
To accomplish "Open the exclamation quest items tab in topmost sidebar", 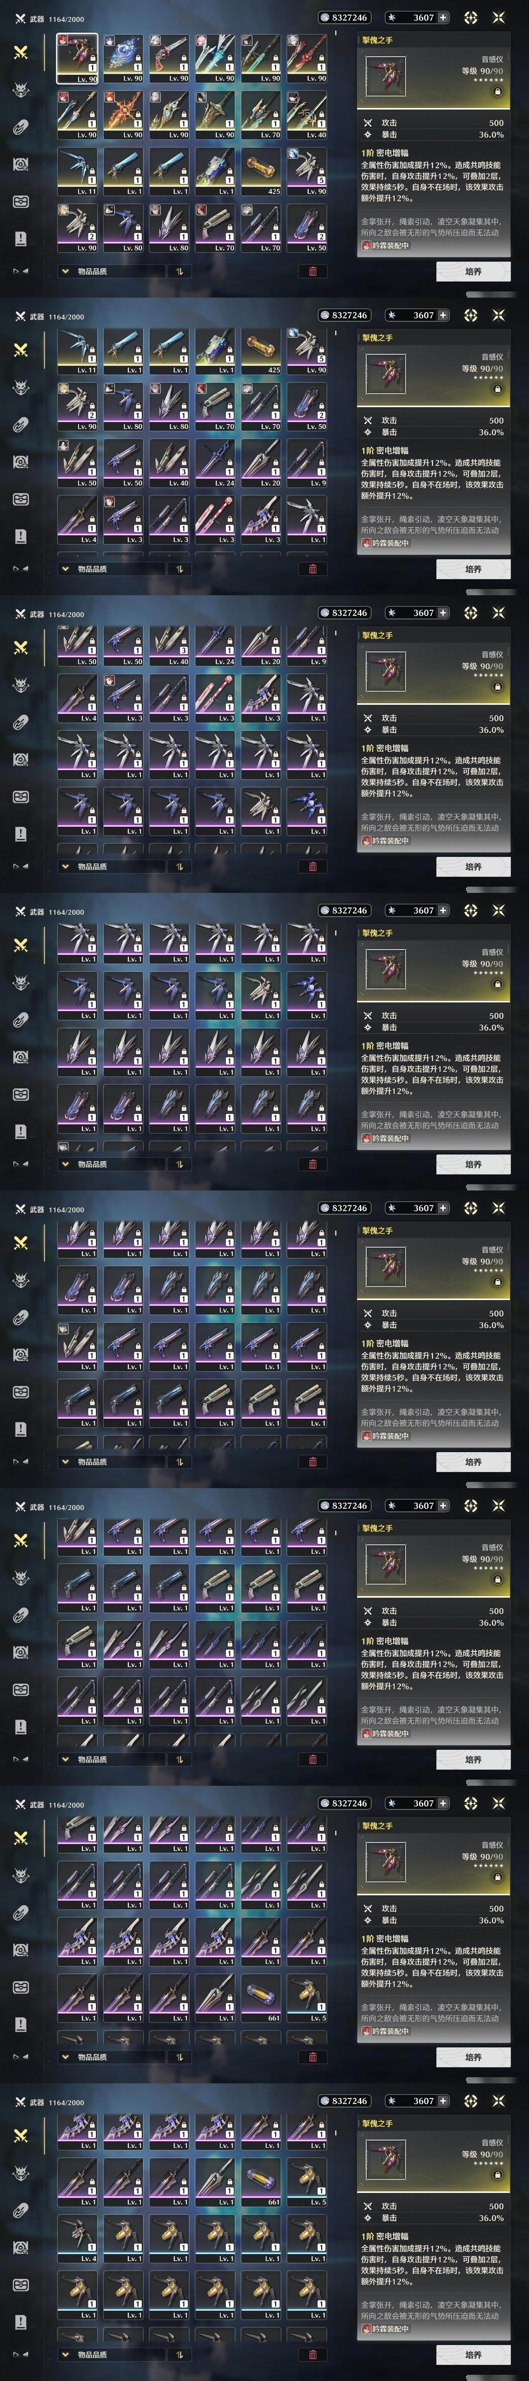I will click(20, 239).
